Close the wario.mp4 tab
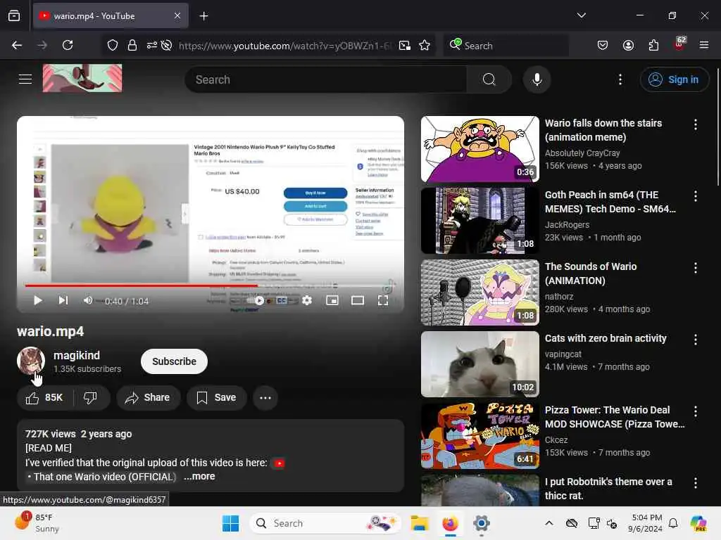The height and width of the screenshot is (540, 721). pos(177,15)
